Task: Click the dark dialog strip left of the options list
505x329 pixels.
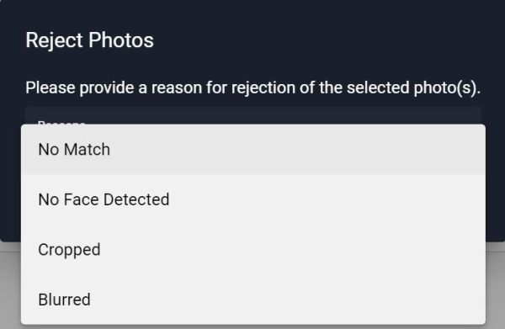Action: (x=10, y=182)
